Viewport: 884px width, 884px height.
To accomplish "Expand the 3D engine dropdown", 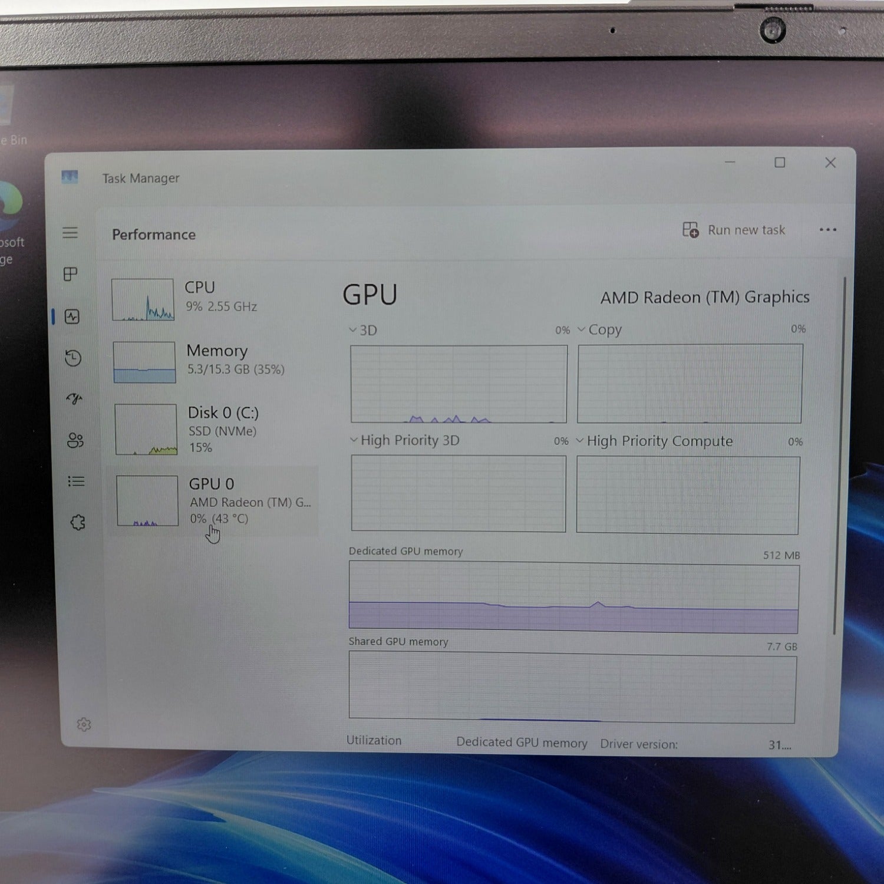I will pyautogui.click(x=353, y=330).
